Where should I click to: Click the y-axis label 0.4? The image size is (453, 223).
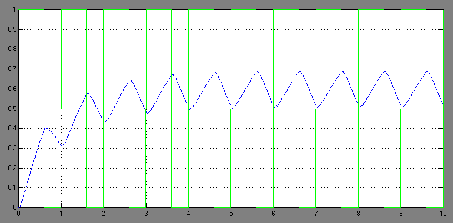coord(11,129)
